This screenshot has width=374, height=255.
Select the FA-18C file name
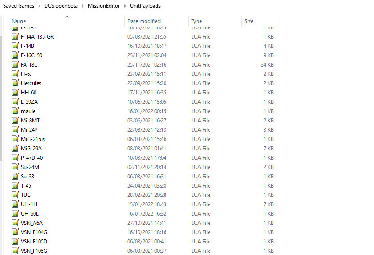[x=29, y=65]
